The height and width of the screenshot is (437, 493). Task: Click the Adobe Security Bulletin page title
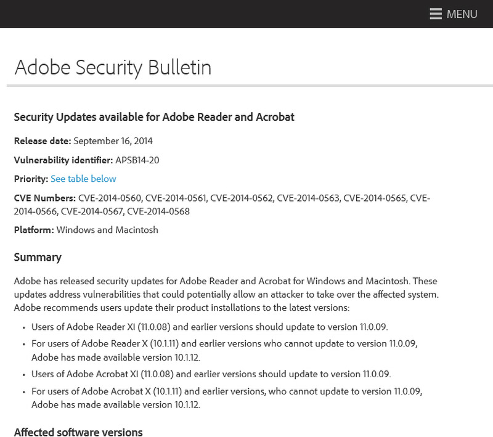[x=113, y=67]
